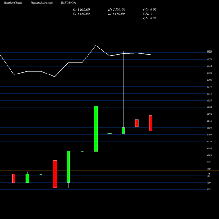Click the small green candle with the tallest wick

[123, 131]
